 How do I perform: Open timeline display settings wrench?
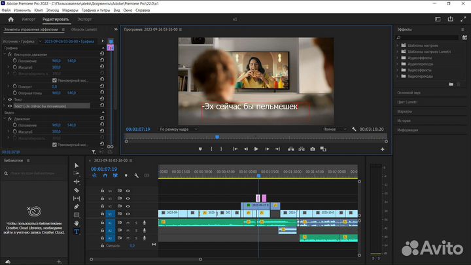pos(136,175)
